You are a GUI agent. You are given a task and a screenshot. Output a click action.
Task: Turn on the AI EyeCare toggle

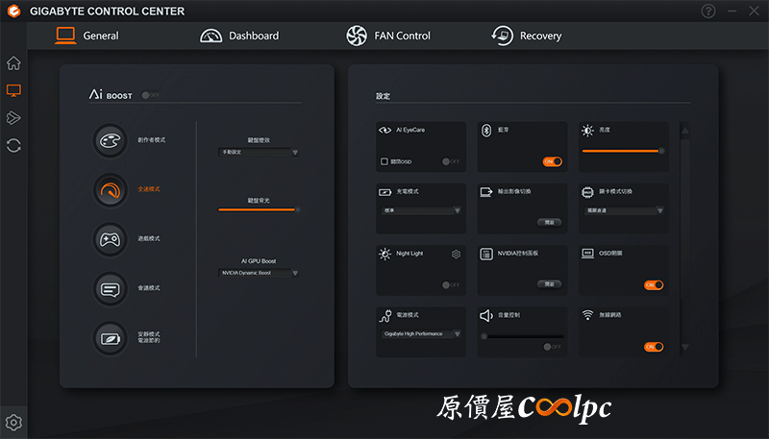click(451, 161)
